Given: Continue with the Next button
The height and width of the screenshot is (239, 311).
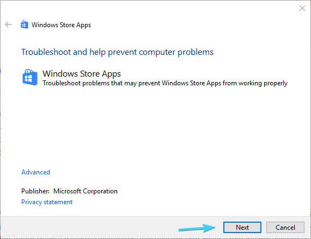Looking at the screenshot, I should coord(242,228).
